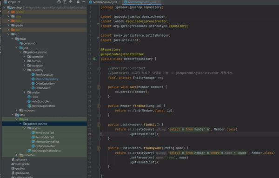Collapse the main folder

click(13, 39)
